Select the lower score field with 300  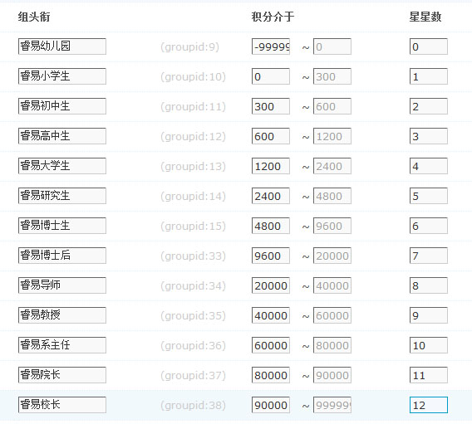click(271, 106)
